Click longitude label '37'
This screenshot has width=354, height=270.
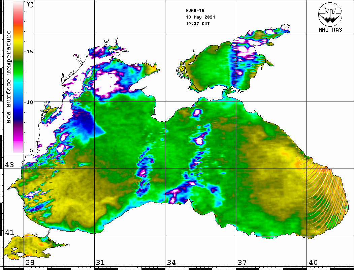pos(242,262)
